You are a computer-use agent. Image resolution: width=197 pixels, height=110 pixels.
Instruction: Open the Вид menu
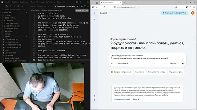click(x=33, y=2)
